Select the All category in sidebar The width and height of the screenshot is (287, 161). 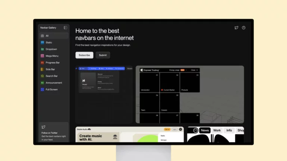47,36
